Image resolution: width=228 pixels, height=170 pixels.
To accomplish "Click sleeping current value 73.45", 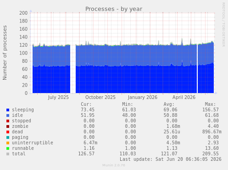I will (x=88, y=110).
